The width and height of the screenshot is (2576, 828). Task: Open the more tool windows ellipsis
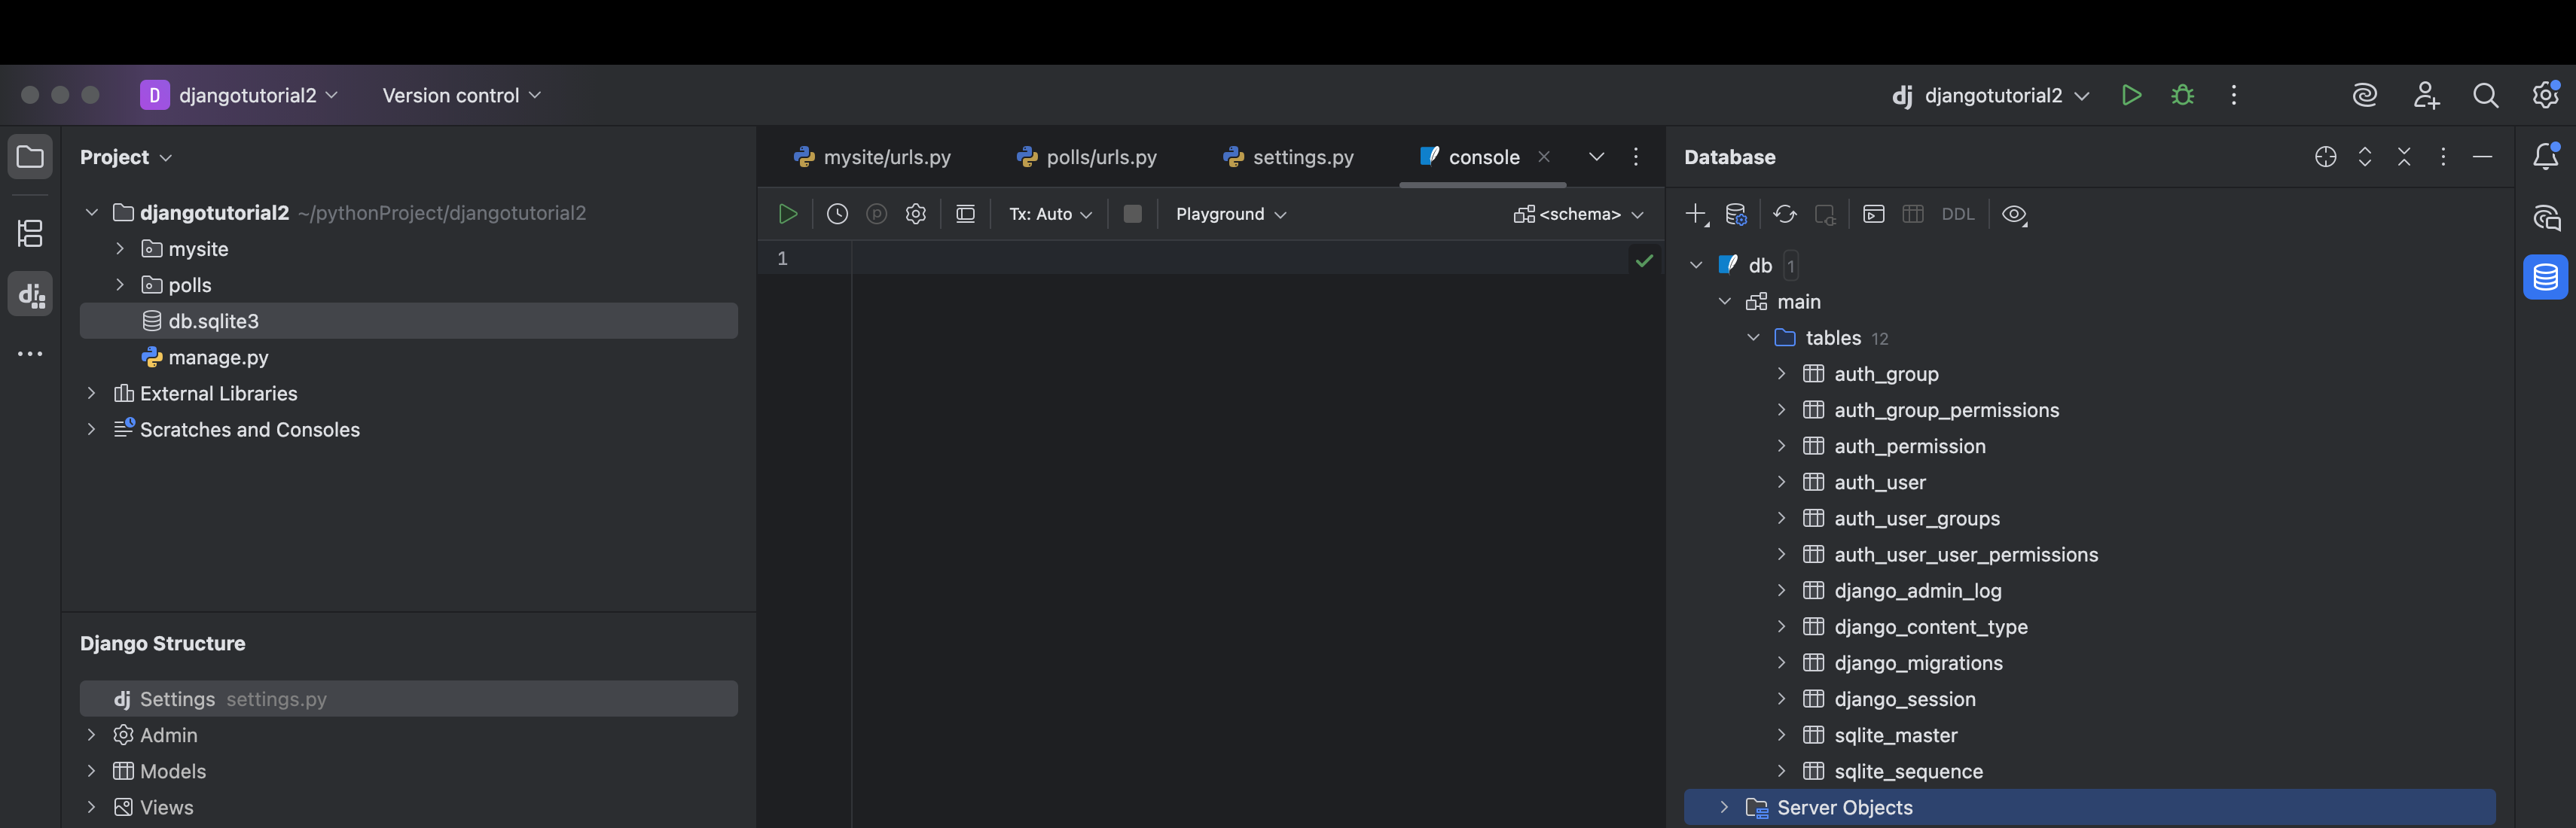coord(30,354)
